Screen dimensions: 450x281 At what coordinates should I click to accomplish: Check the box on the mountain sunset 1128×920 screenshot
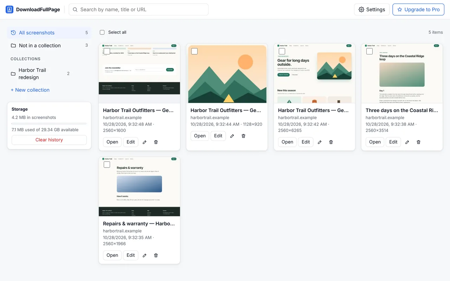(x=194, y=51)
